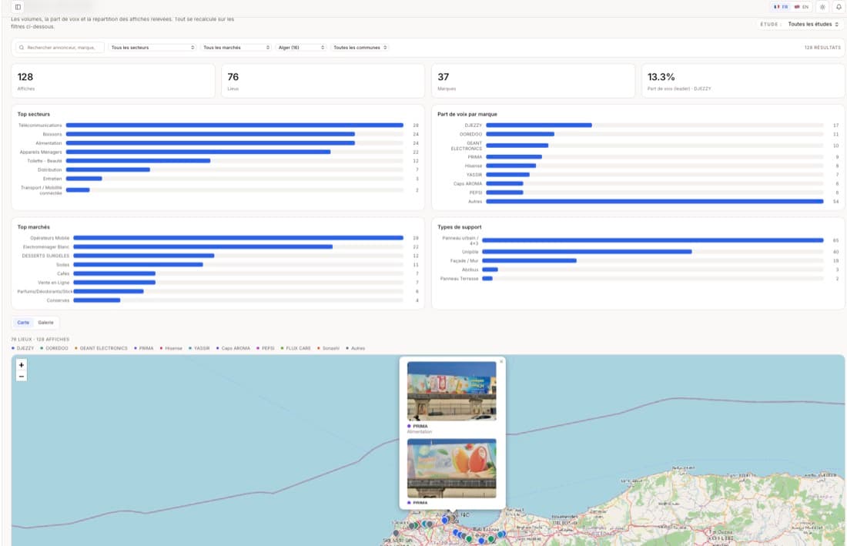Click the GEANT ELECTRONICS legend entry
847x546 pixels.
(x=101, y=348)
